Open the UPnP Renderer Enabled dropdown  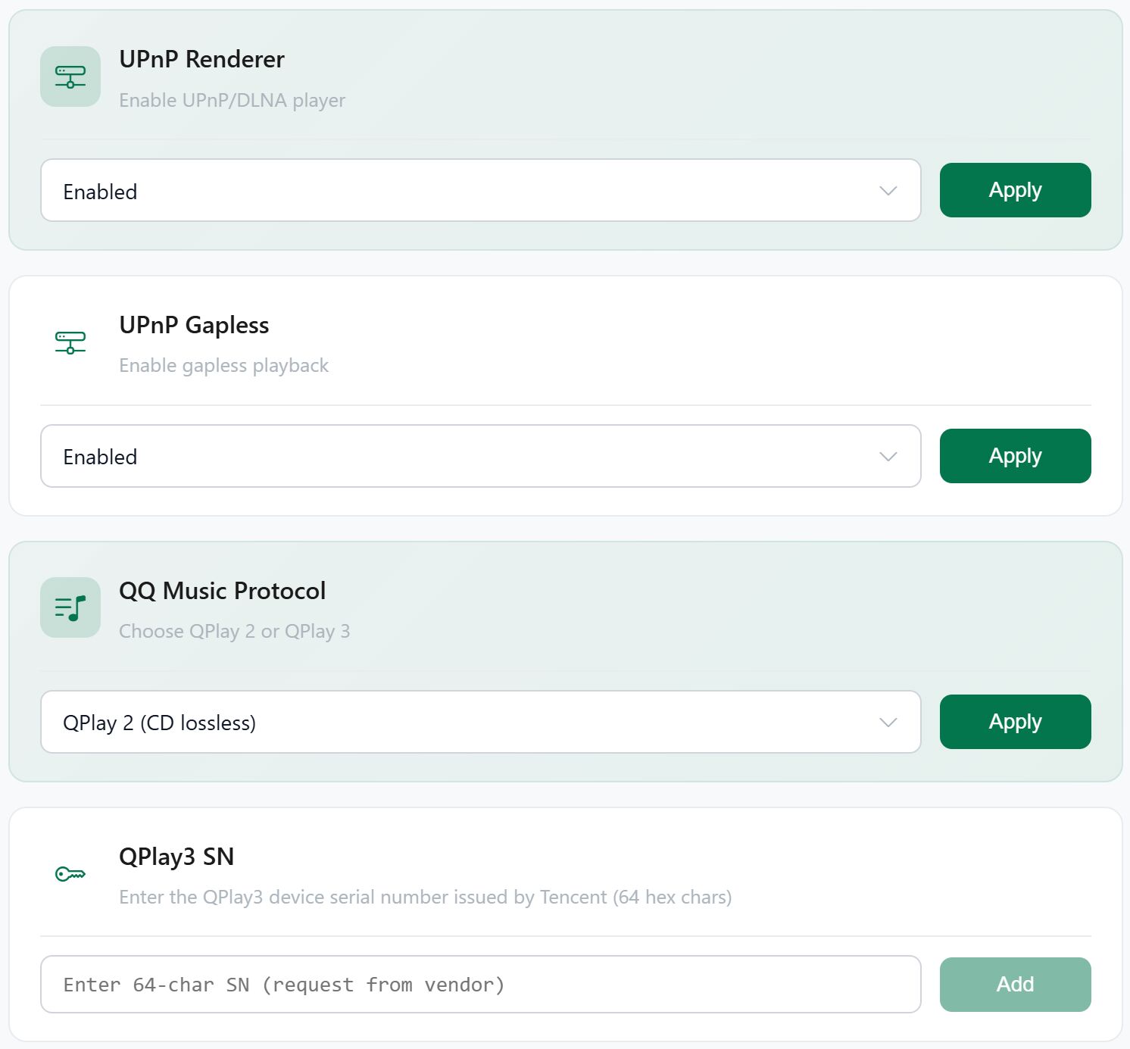(480, 190)
